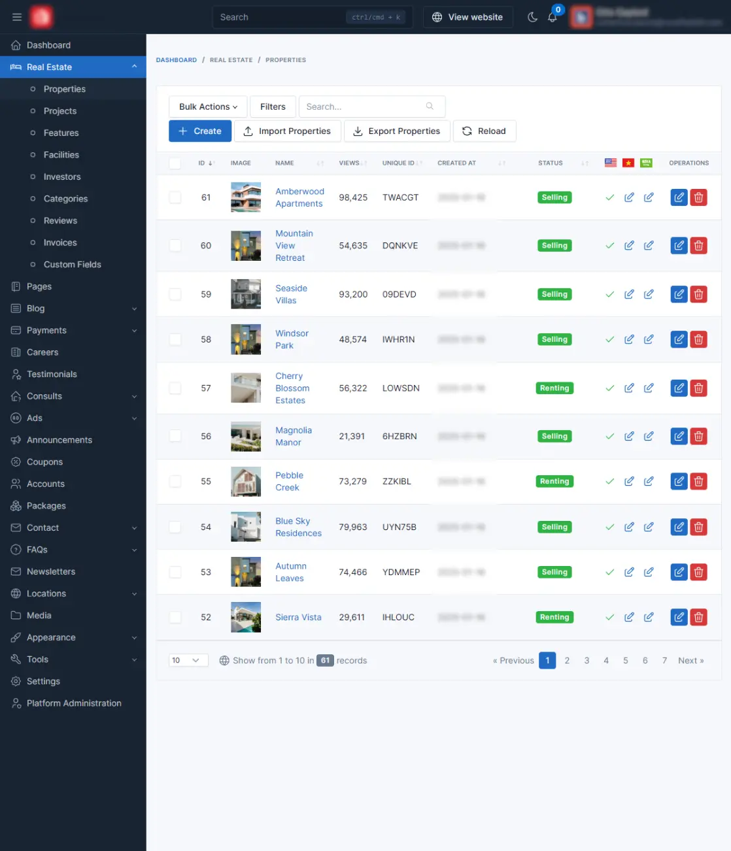Open the View website button

pos(467,17)
